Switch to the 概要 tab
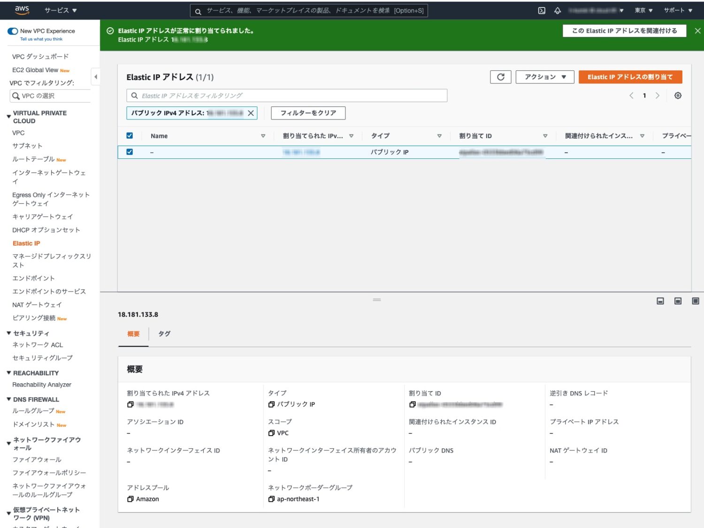This screenshot has height=528, width=704. tap(133, 334)
